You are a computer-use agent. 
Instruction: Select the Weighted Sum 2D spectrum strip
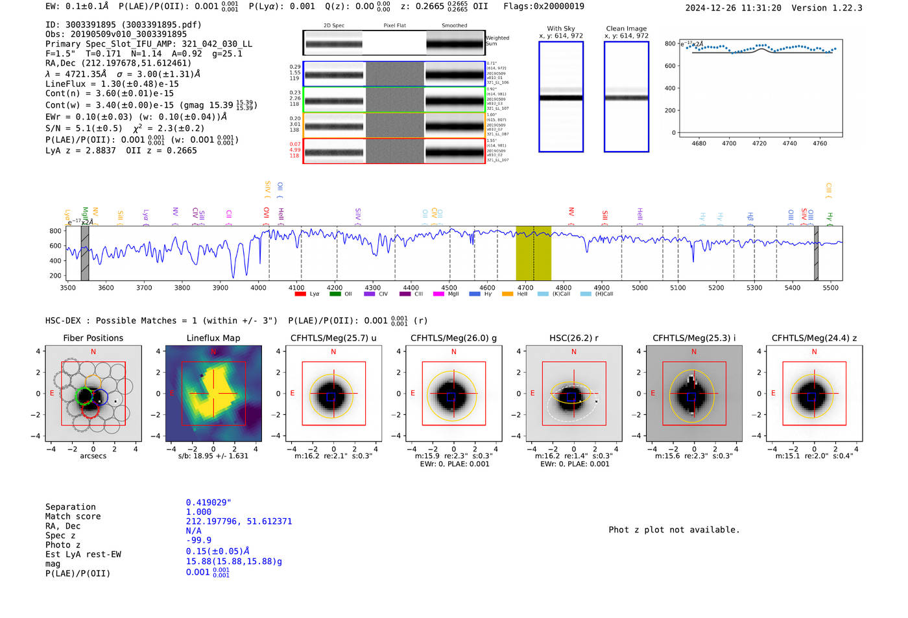(x=394, y=43)
